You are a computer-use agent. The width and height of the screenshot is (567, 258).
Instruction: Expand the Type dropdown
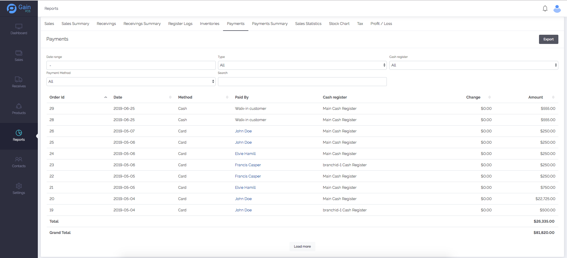[302, 65]
